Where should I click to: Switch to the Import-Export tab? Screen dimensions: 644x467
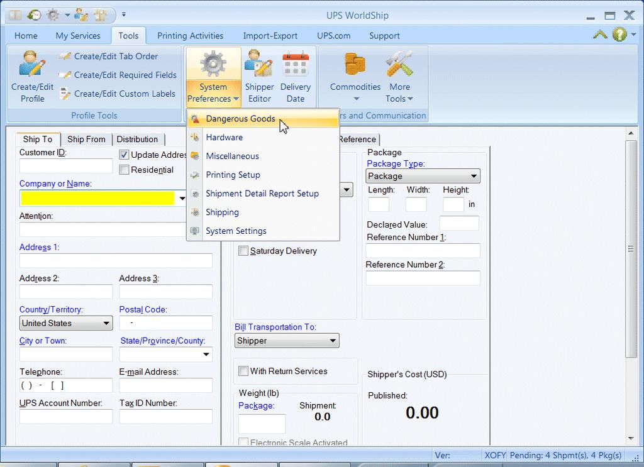click(x=270, y=36)
